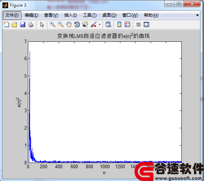This screenshot has width=204, height=181.
Task: Print the figure using printer icon
Action: pyautogui.click(x=31, y=24)
